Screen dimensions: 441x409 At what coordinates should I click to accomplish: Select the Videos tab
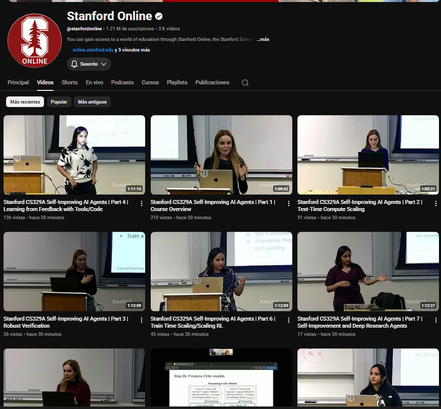(46, 82)
